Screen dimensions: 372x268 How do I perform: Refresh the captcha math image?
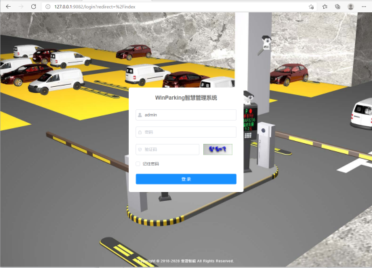(218, 149)
